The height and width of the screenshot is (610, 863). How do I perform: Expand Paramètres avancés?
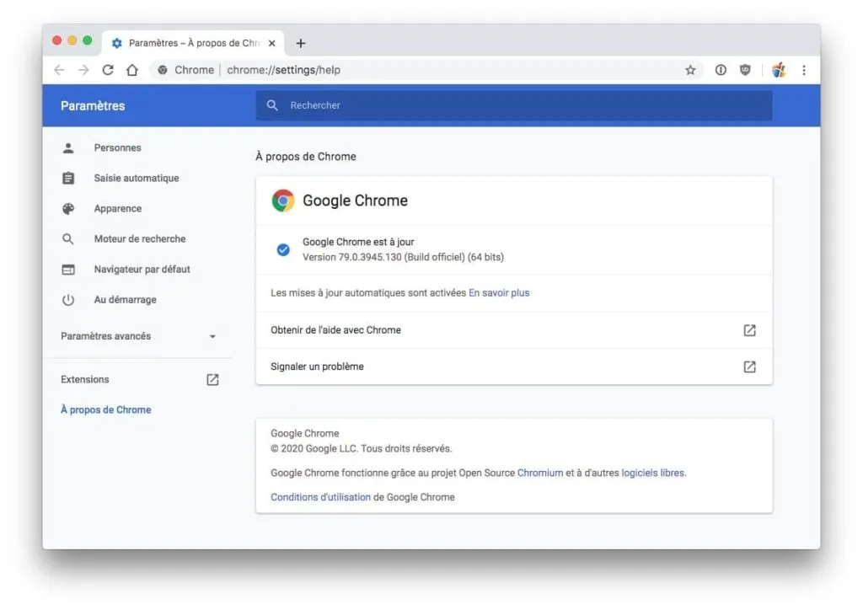pyautogui.click(x=137, y=336)
